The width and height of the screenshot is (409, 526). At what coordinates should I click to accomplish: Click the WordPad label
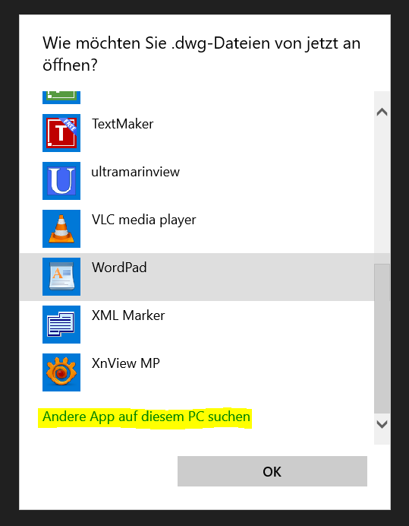[x=119, y=268]
